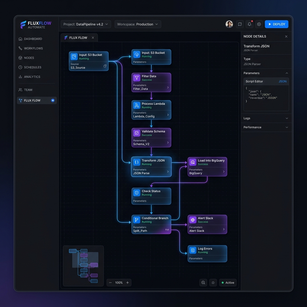The height and width of the screenshot is (307, 307).
Task: Open the notifications bell
Action: [249, 24]
